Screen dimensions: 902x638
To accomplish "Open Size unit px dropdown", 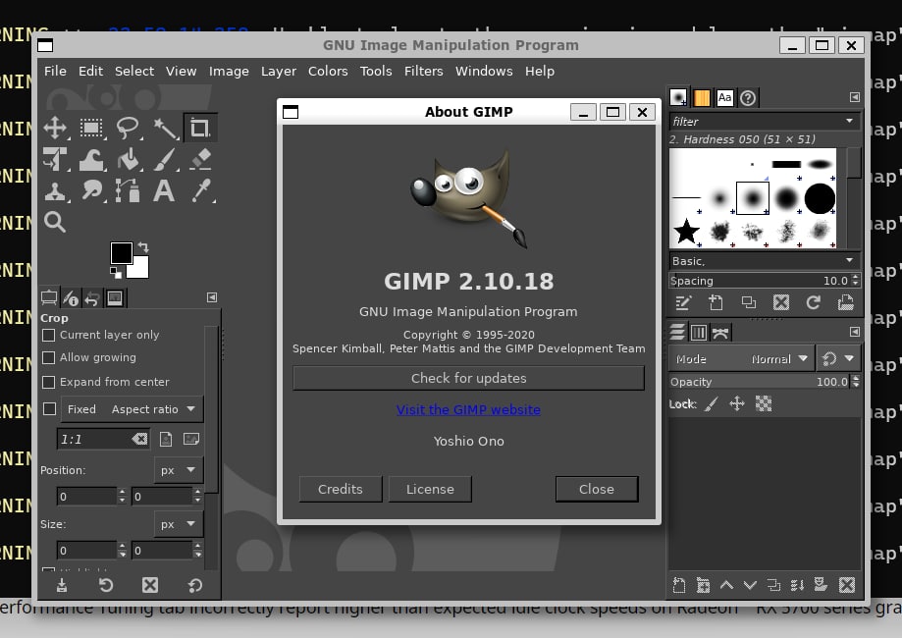I will (x=179, y=524).
